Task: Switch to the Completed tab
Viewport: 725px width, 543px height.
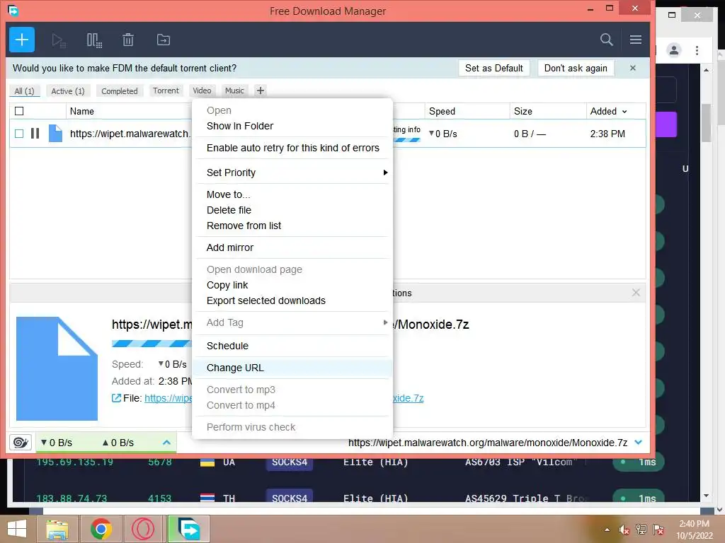Action: (x=119, y=91)
